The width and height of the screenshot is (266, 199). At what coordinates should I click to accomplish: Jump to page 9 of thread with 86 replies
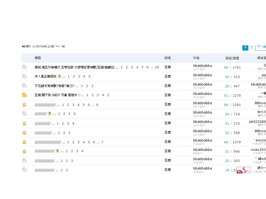(97, 105)
